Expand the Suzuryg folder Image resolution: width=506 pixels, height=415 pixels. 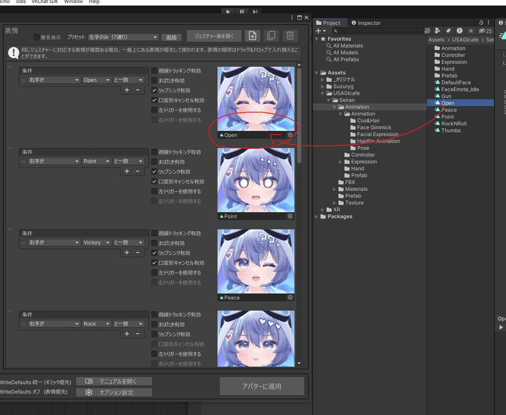coord(322,86)
